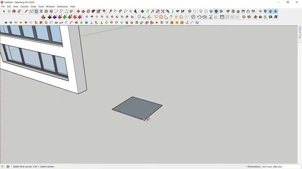Viewport: 302px width, 169px height.
Task: Click the Dimensions label
Action: (x=254, y=167)
